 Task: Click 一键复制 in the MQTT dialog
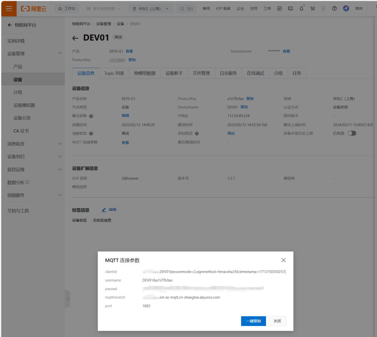pos(253,321)
